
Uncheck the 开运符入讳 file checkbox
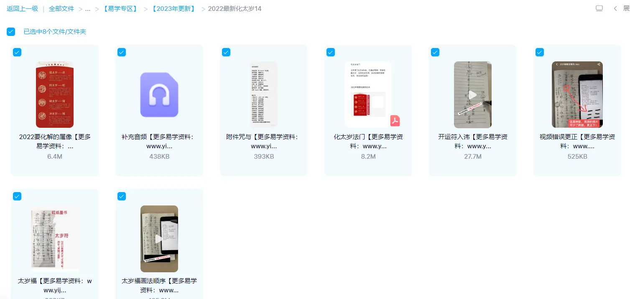coord(435,52)
